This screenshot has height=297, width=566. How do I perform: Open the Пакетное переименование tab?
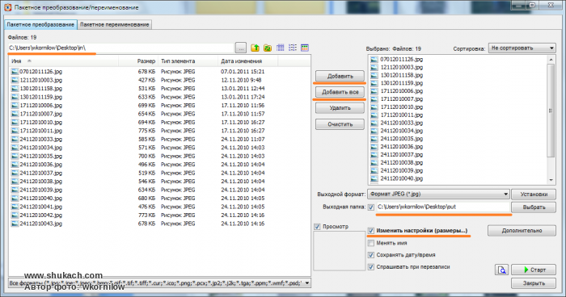pyautogui.click(x=115, y=24)
